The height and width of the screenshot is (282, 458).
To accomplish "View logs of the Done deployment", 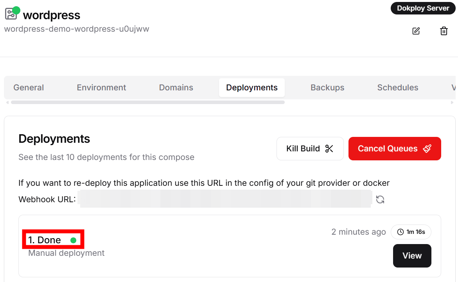I will tap(412, 256).
